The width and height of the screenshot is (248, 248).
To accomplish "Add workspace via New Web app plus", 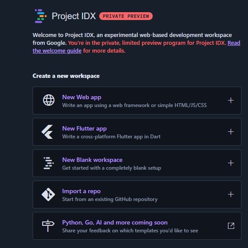I will click(231, 100).
